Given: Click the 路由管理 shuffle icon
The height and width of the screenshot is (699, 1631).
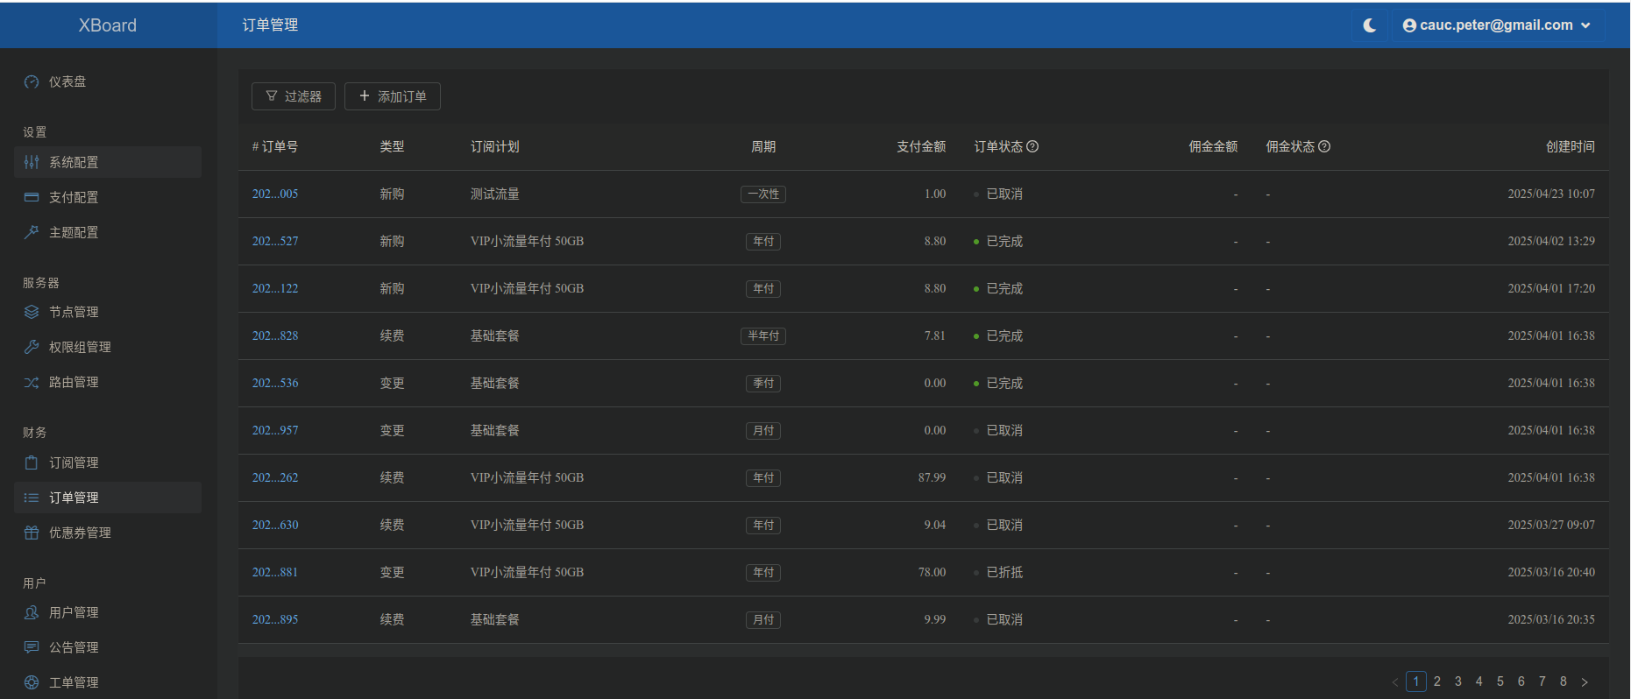Looking at the screenshot, I should click(x=32, y=382).
